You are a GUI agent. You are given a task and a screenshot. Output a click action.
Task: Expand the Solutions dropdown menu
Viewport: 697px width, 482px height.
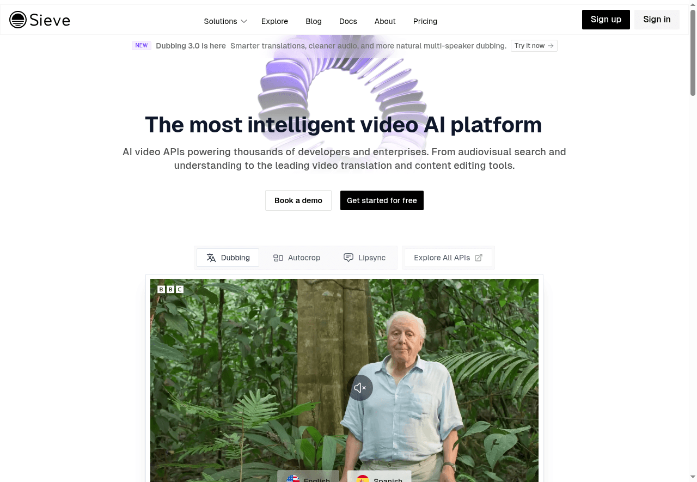225,21
